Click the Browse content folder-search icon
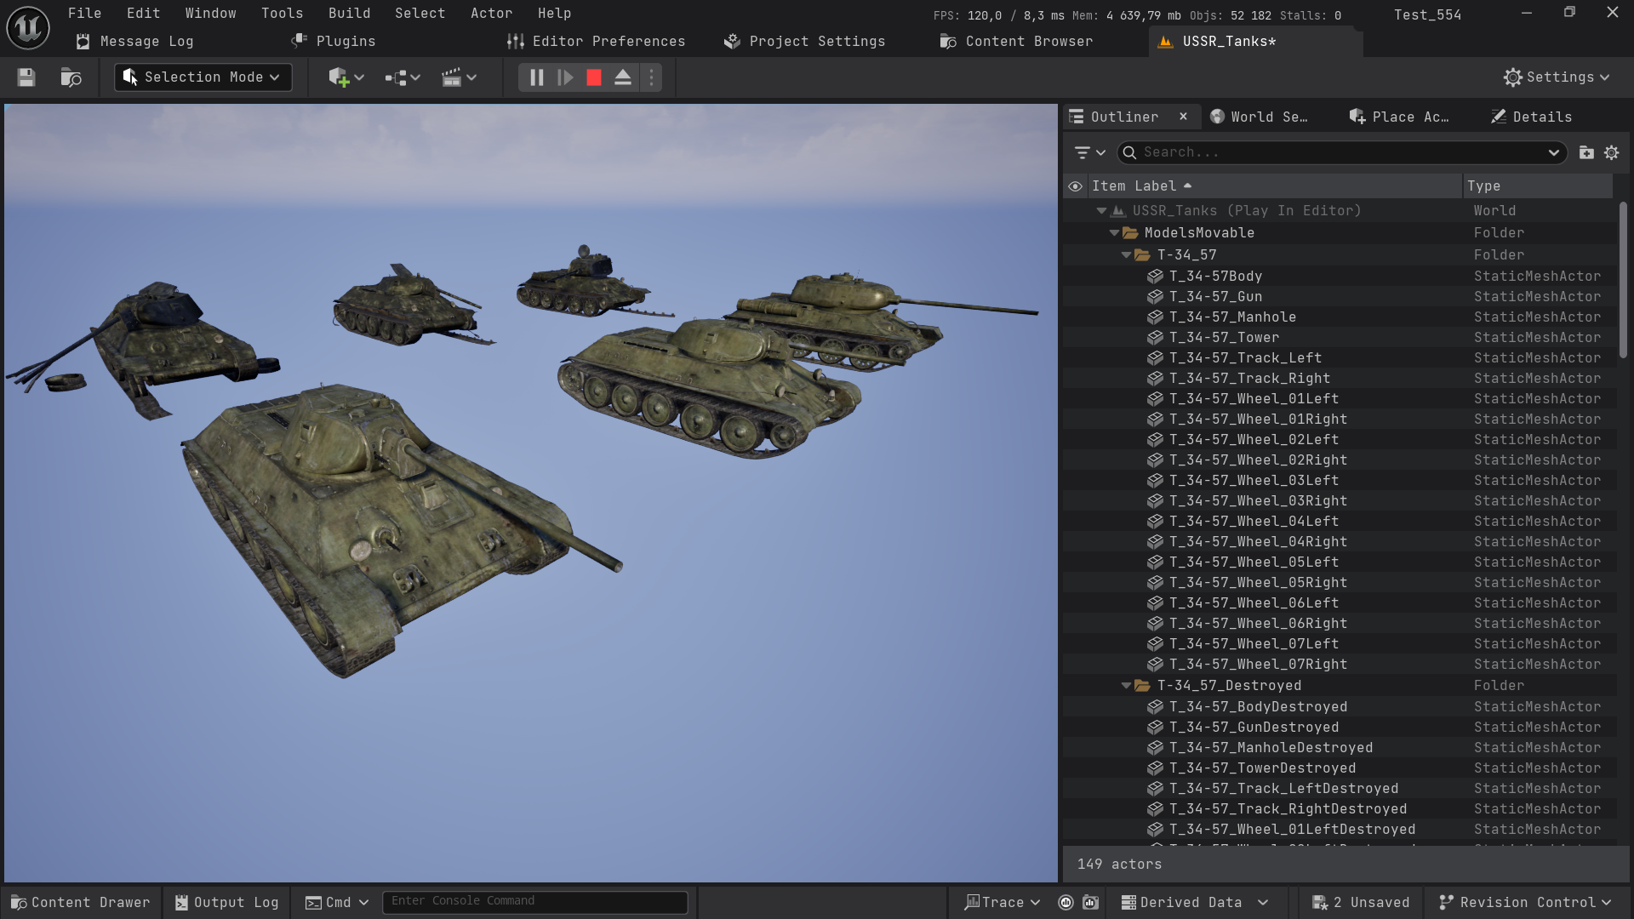This screenshot has width=1634, height=919. coord(71,77)
